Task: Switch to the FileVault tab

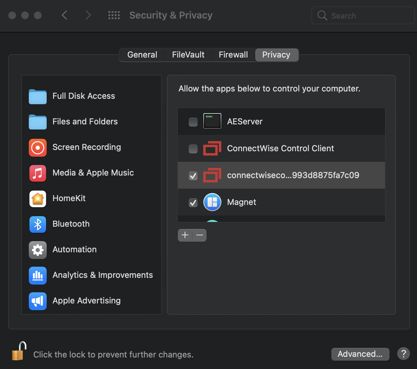Action: click(188, 55)
